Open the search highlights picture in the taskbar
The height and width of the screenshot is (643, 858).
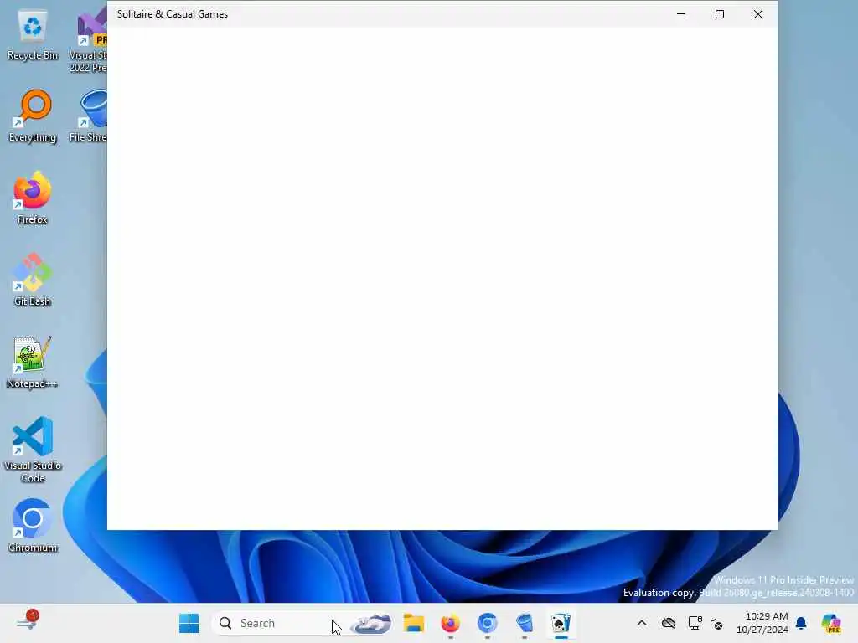coord(371,623)
